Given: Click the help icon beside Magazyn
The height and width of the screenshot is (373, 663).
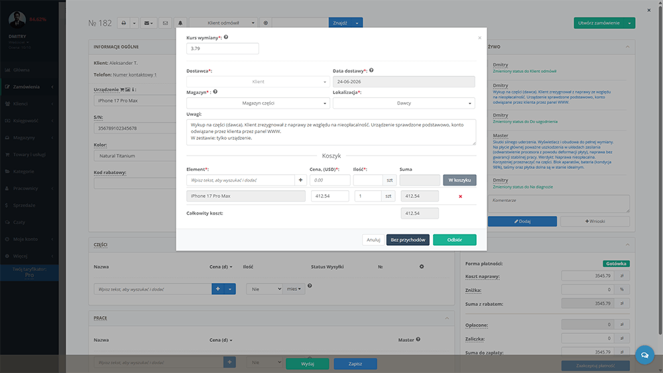Looking at the screenshot, I should click(215, 91).
